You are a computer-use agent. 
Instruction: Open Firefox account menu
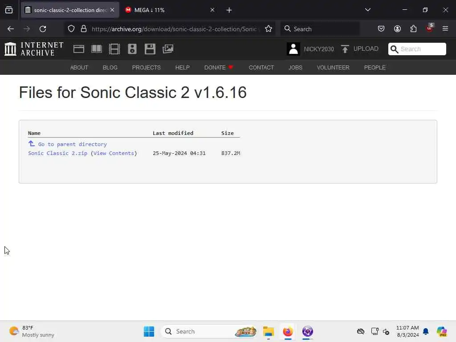(x=398, y=29)
